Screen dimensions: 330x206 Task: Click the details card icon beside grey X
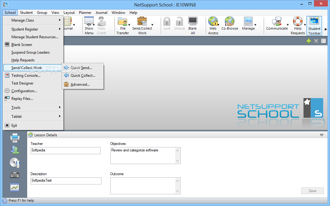point(324,41)
